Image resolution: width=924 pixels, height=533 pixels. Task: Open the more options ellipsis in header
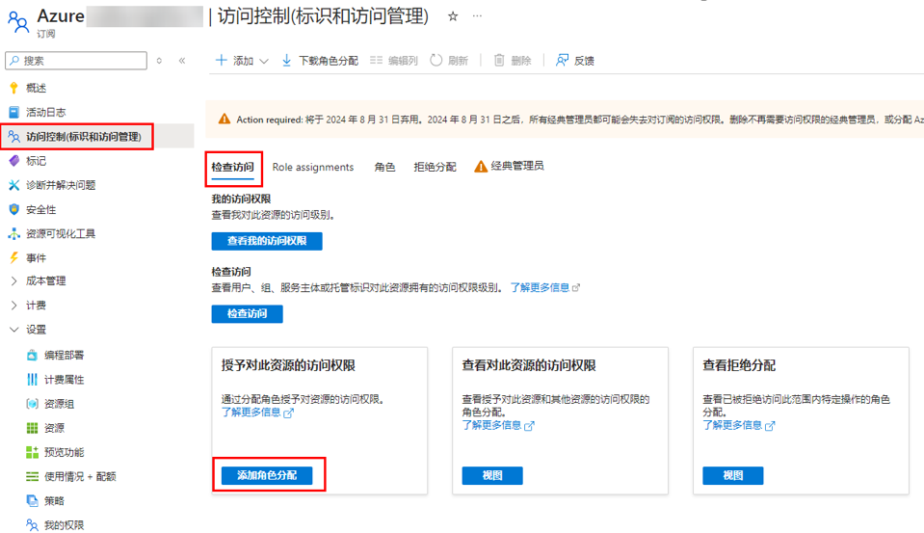(x=477, y=16)
